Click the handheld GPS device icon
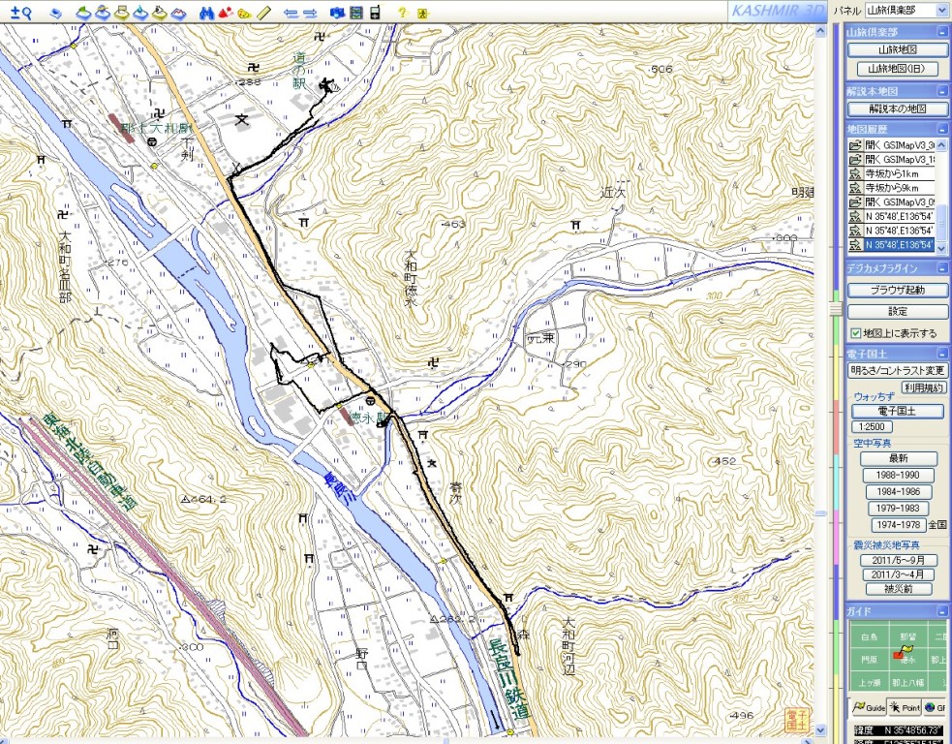The image size is (952, 744). [x=375, y=13]
